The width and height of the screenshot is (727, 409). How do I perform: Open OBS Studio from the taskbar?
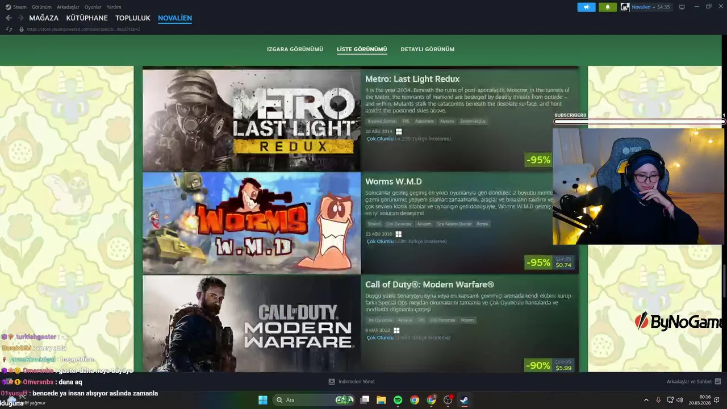pyautogui.click(x=448, y=400)
